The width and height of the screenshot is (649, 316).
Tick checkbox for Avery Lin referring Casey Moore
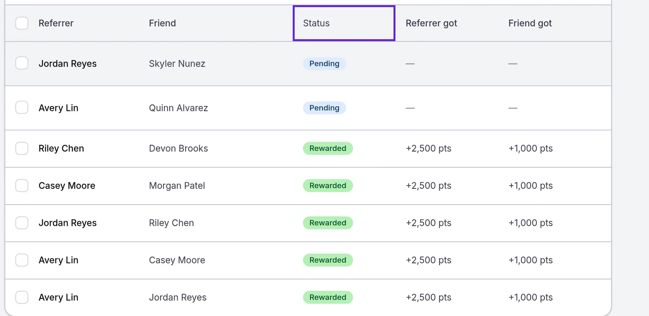(22, 260)
